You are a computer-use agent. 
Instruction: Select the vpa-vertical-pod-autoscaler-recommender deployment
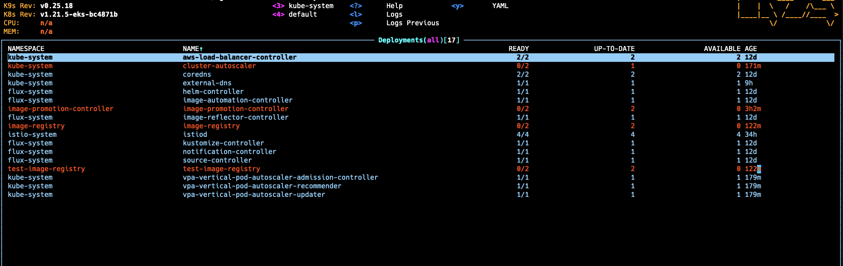(x=262, y=186)
